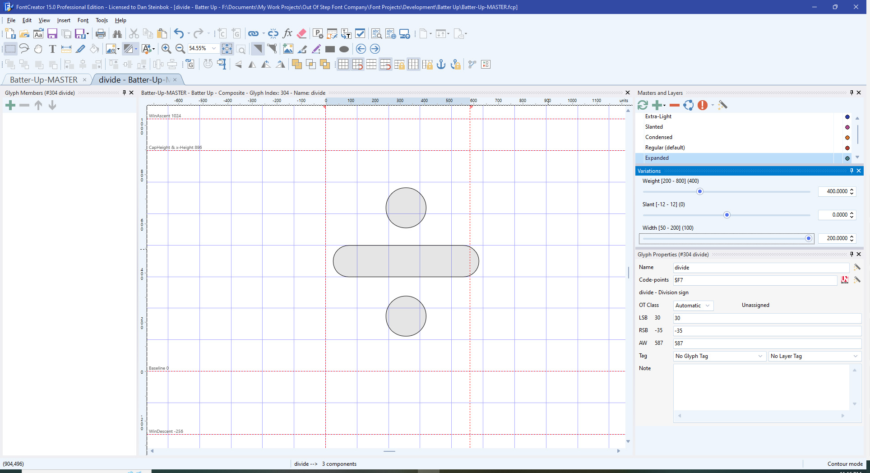Open the OT Class Automatic dropdown
This screenshot has height=473, width=870.
693,306
